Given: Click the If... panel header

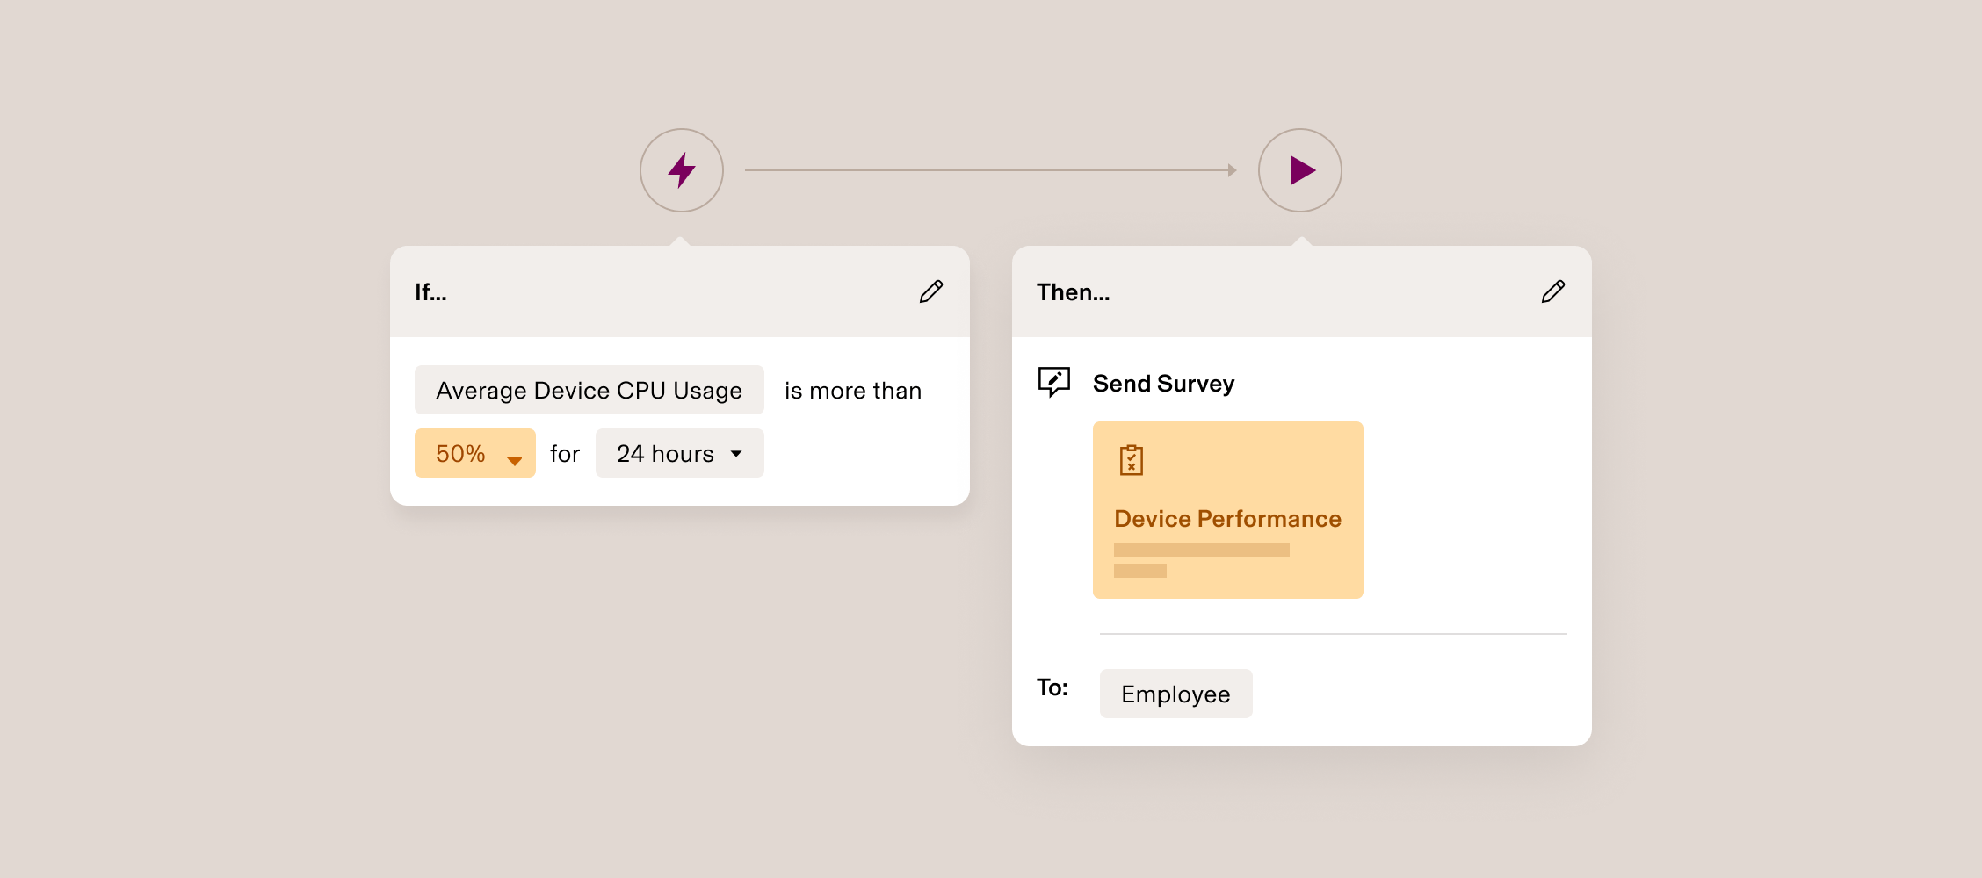Looking at the screenshot, I should [x=430, y=292].
